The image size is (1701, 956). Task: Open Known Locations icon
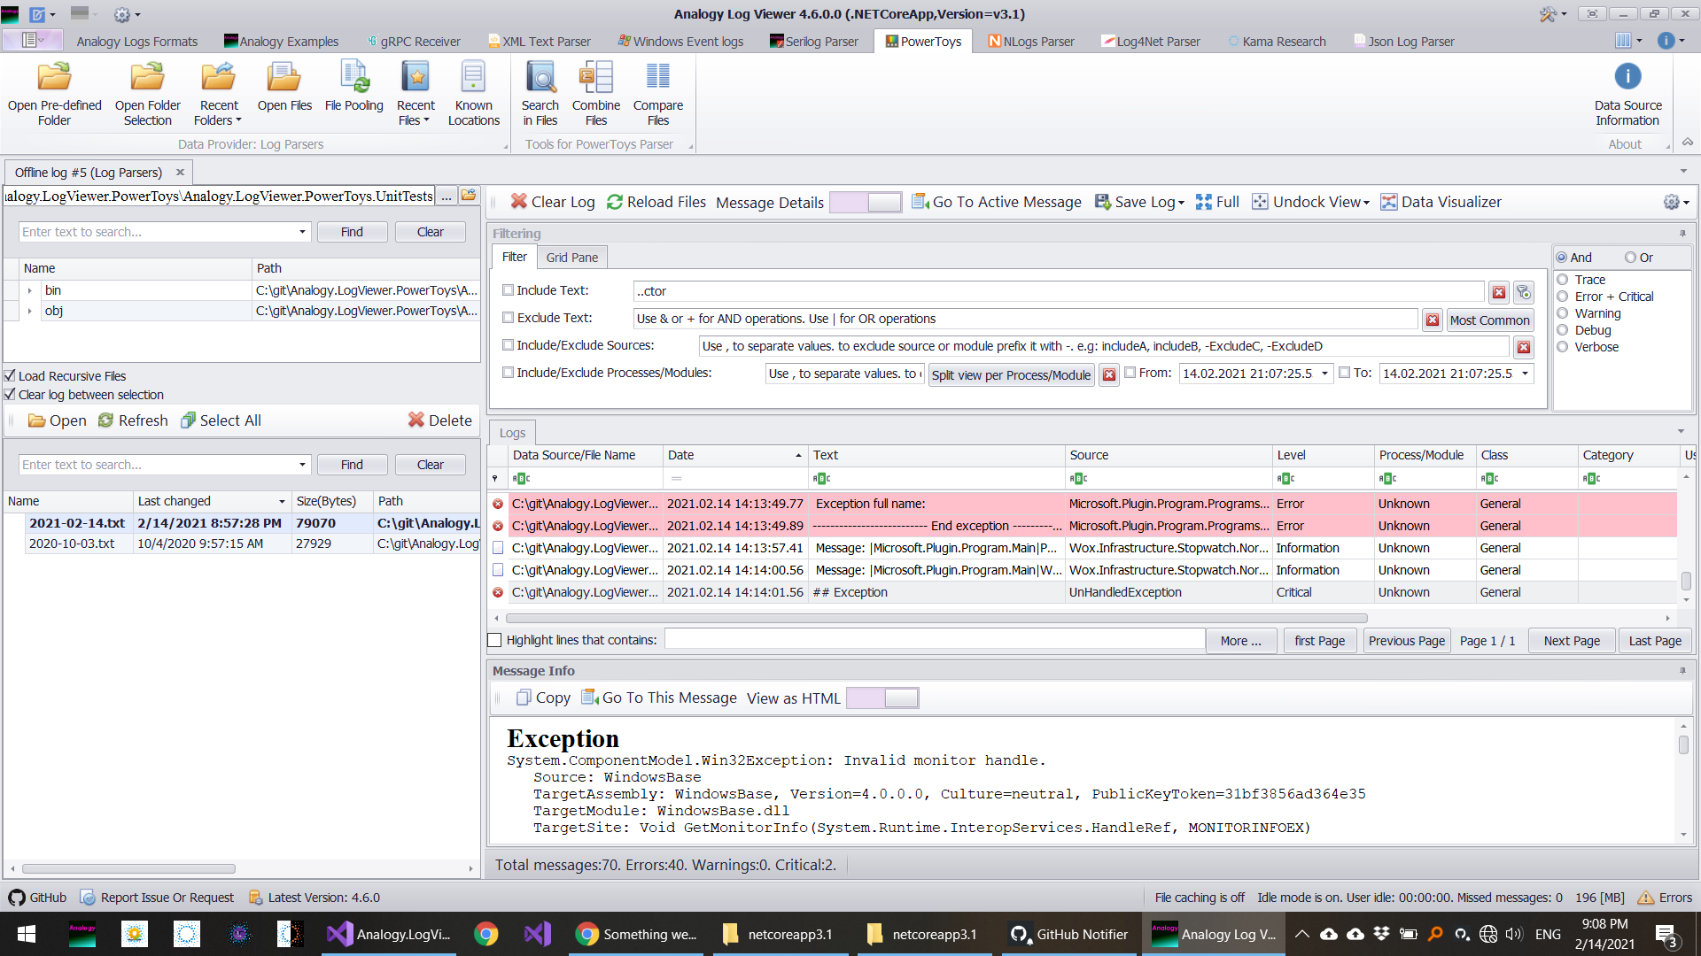point(474,94)
